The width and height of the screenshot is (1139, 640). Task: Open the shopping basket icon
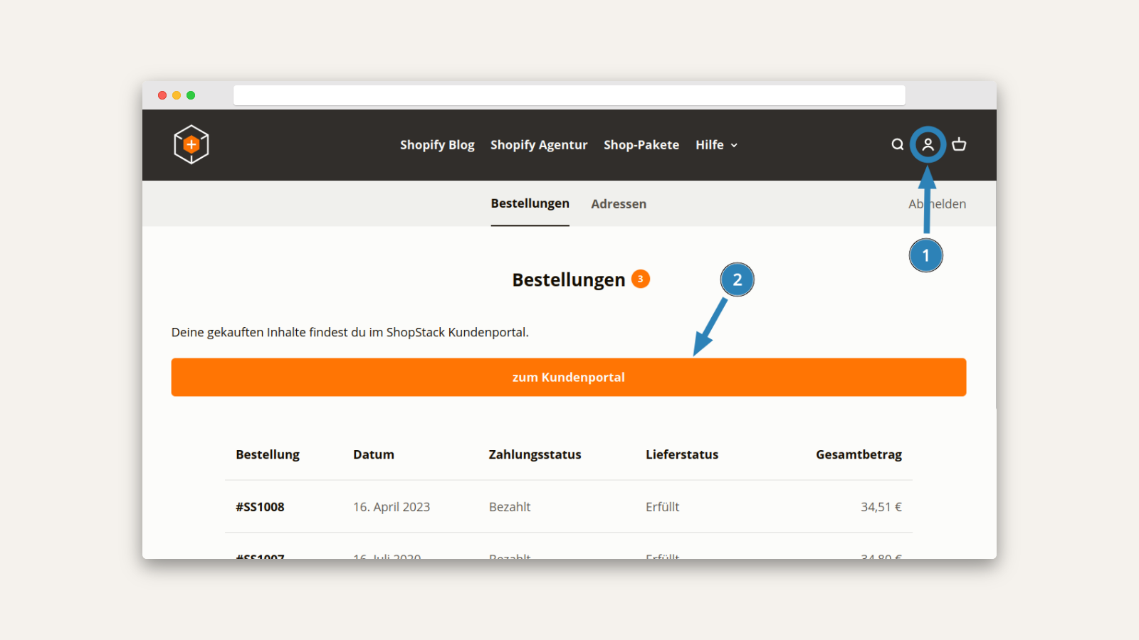click(x=959, y=144)
